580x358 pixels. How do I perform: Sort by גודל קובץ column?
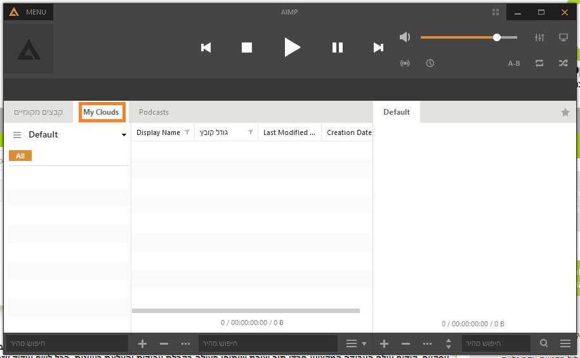(x=214, y=132)
